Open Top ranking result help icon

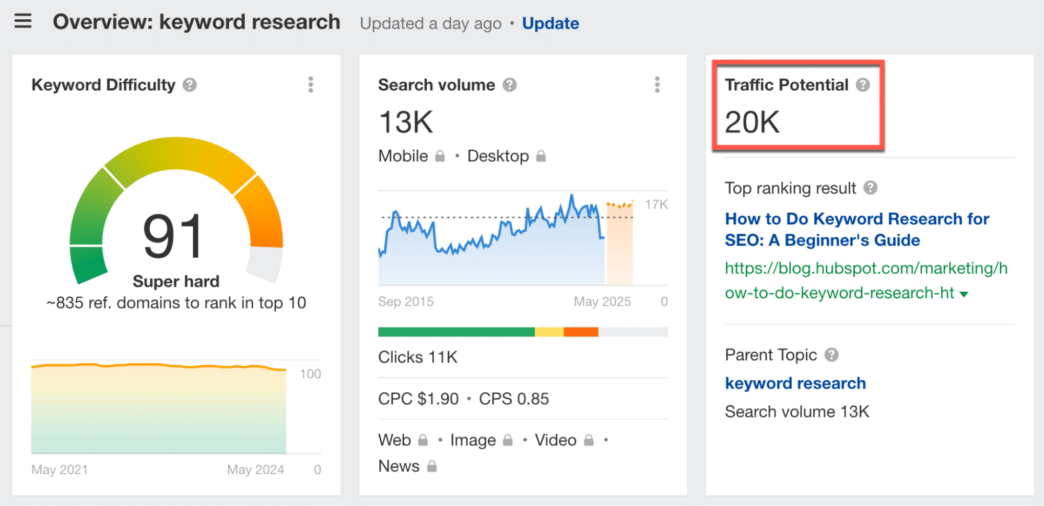tap(870, 187)
